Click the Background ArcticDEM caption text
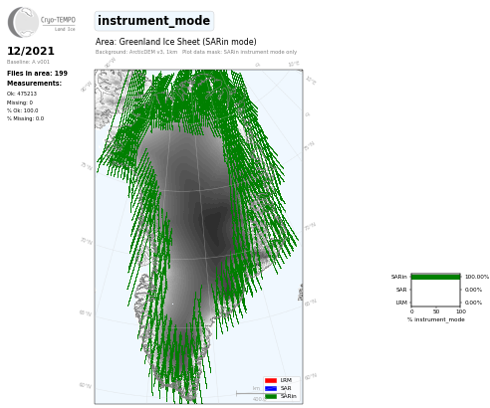 [x=136, y=52]
